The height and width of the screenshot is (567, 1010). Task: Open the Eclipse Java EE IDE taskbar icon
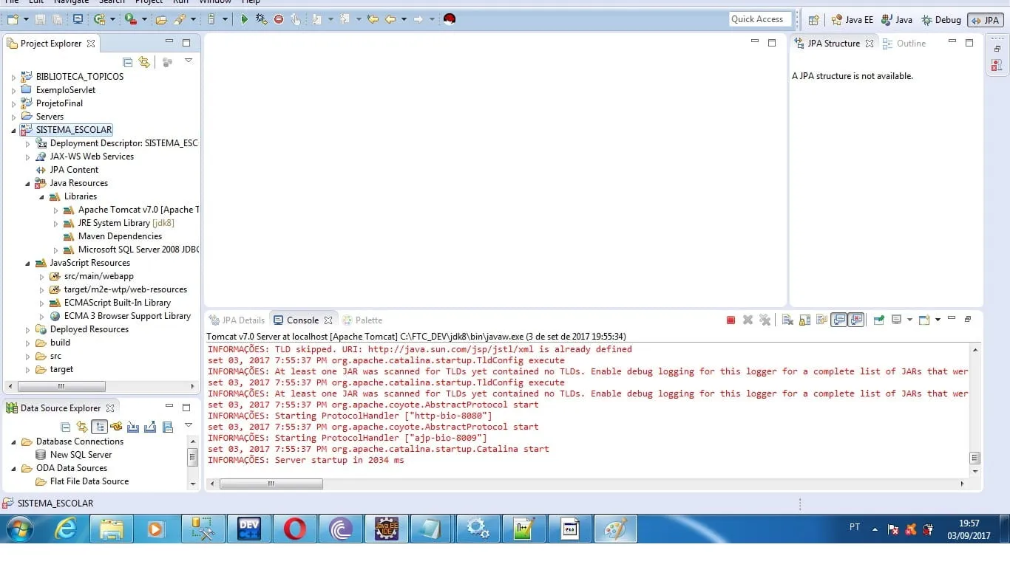click(386, 529)
